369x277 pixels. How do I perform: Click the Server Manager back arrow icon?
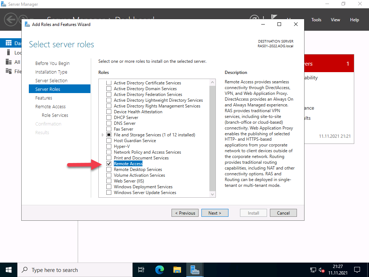(x=10, y=19)
